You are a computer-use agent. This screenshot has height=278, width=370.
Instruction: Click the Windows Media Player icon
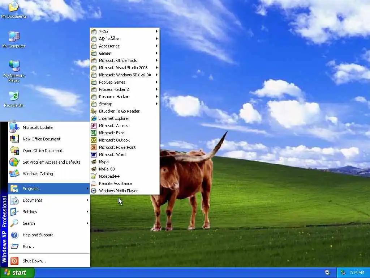(x=94, y=191)
